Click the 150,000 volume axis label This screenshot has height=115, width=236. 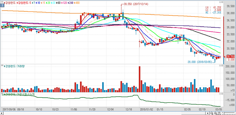pos(230,73)
